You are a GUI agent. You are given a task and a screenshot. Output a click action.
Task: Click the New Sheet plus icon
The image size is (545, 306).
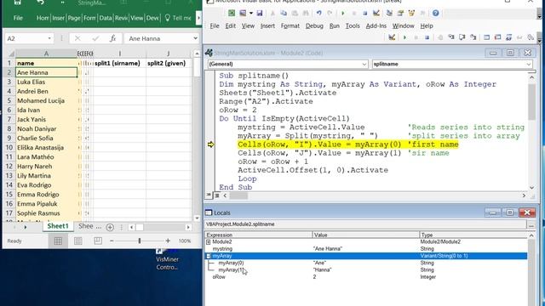[x=110, y=227]
